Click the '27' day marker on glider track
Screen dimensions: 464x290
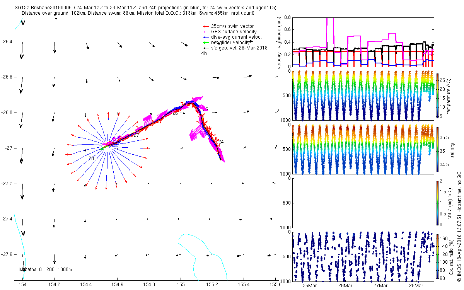[136, 135]
